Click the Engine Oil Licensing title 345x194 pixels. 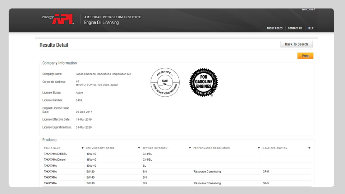pyautogui.click(x=101, y=22)
